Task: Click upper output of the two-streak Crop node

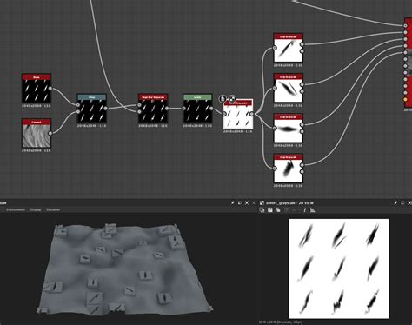Action: click(x=302, y=84)
